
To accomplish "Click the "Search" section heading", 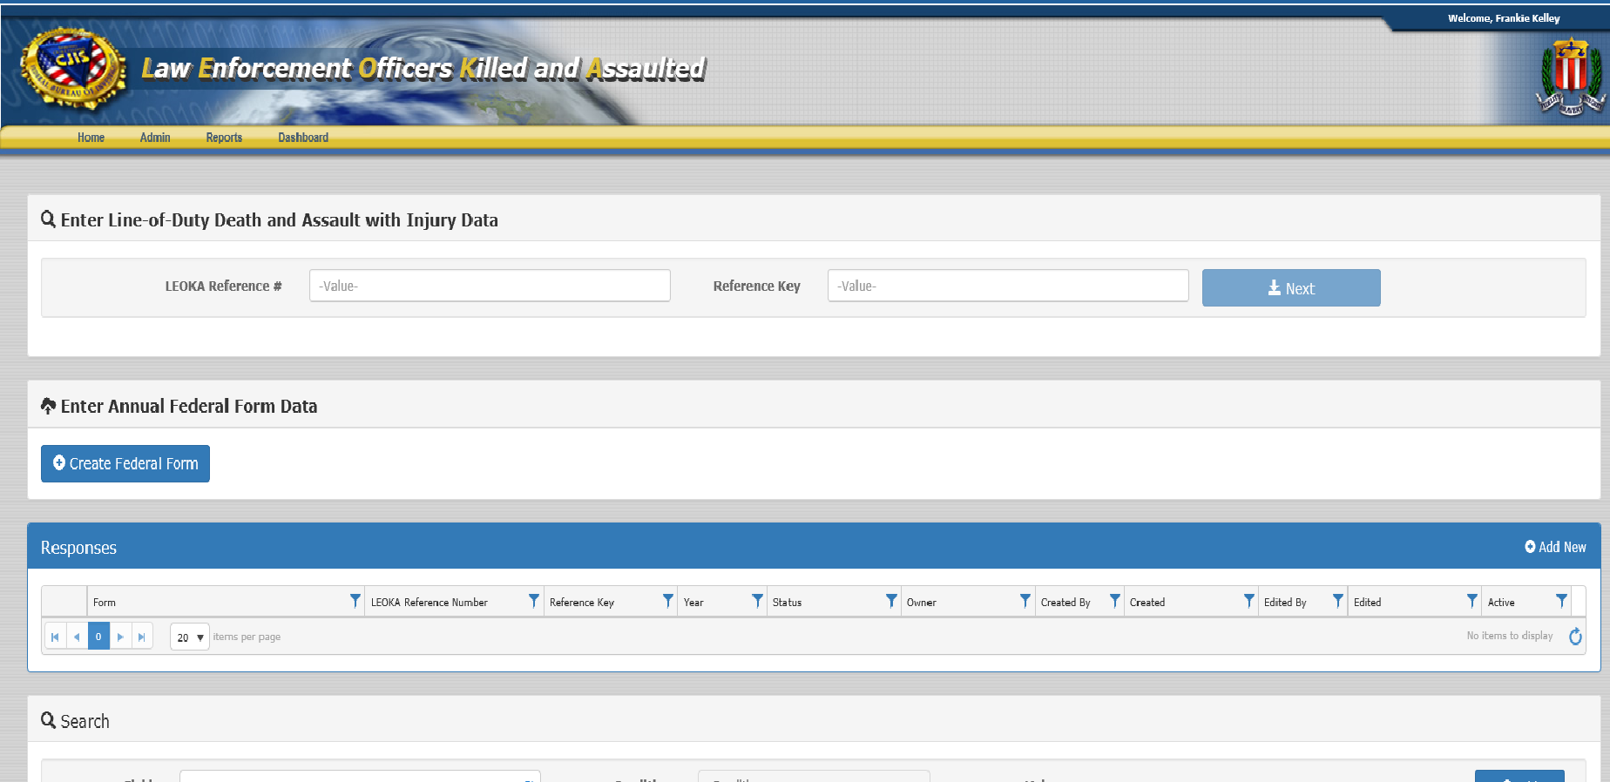I will [85, 721].
